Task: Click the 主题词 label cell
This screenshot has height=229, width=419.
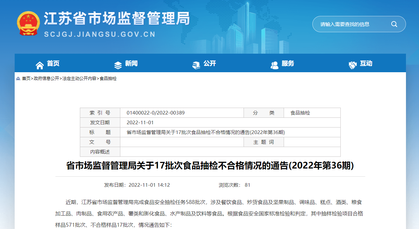Action: pos(264,142)
